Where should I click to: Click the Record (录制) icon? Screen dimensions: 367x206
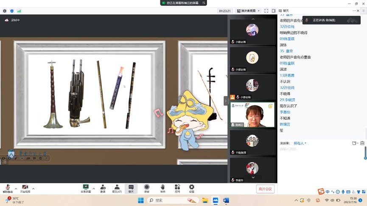(x=146, y=188)
